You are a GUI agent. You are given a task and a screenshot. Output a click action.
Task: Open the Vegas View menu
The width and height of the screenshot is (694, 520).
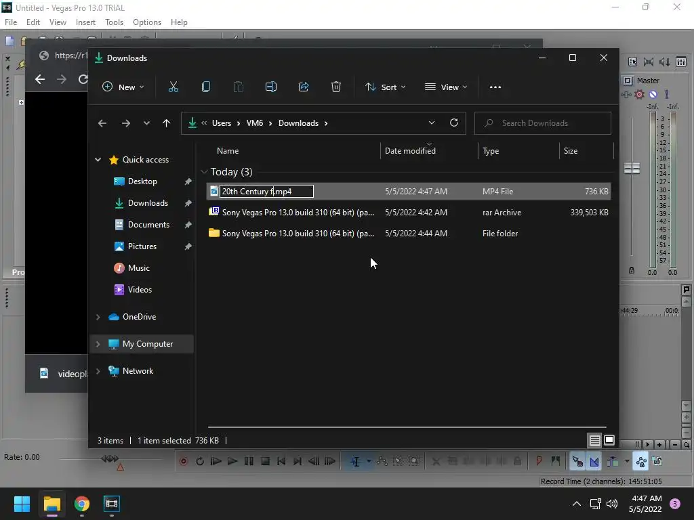point(58,22)
